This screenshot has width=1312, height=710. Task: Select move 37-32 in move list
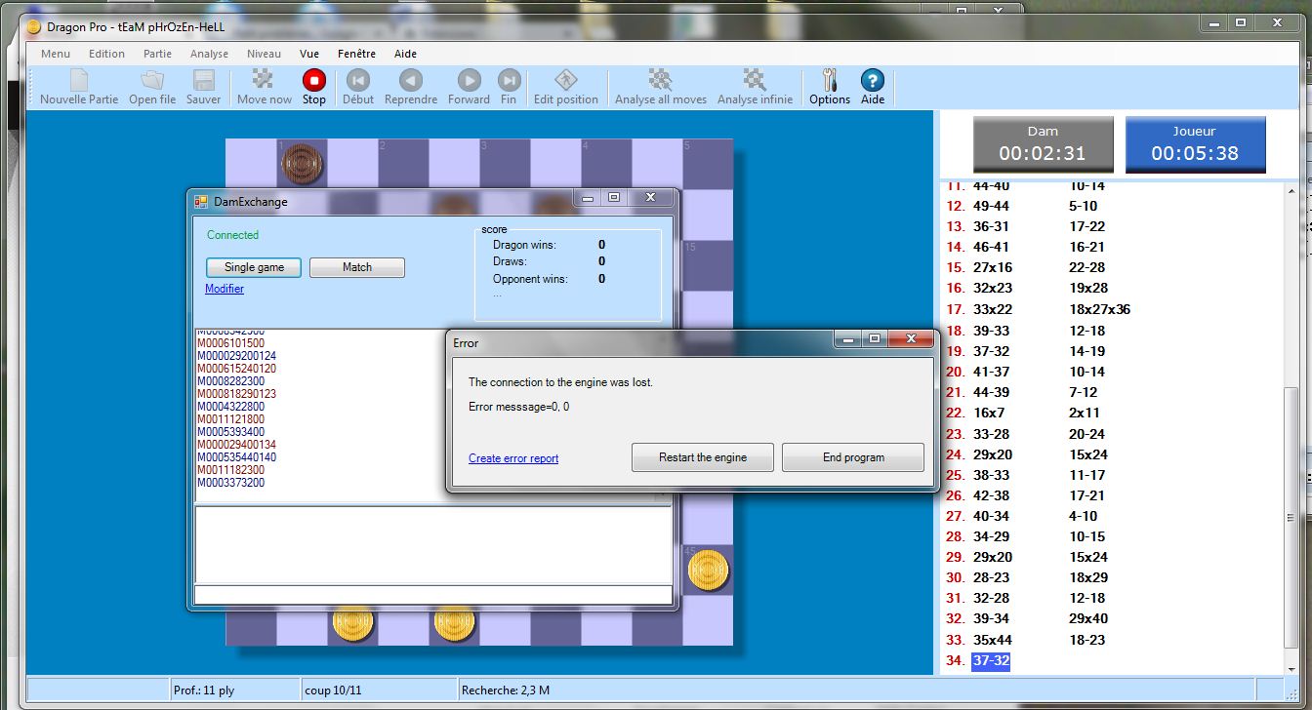pyautogui.click(x=991, y=661)
